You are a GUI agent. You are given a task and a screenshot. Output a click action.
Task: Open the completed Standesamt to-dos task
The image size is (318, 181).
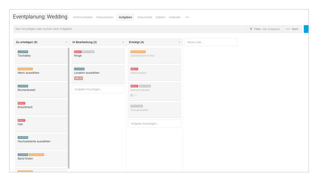click(x=154, y=55)
